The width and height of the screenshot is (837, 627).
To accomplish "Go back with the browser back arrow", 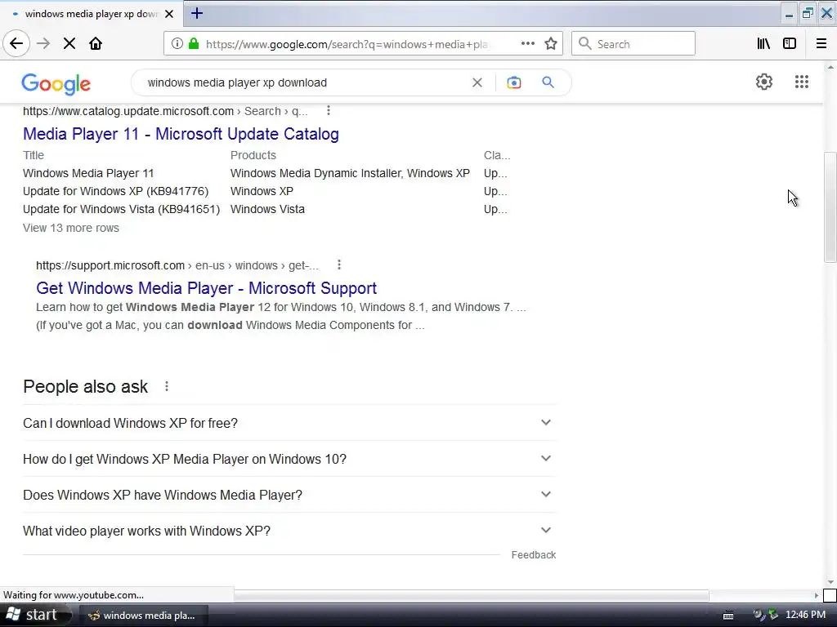I will coord(16,44).
